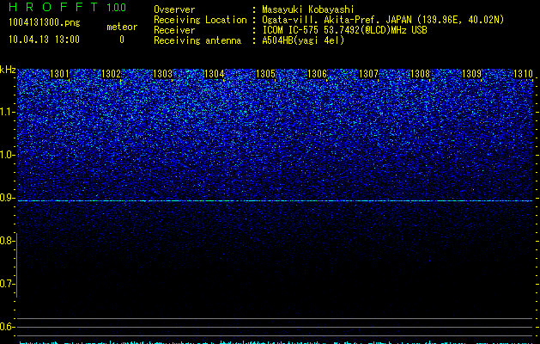The width and height of the screenshot is (540, 344).
Task: Click the 1306 time marker
Action: 317,74
